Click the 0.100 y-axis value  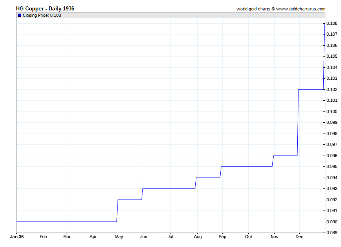[332, 111]
